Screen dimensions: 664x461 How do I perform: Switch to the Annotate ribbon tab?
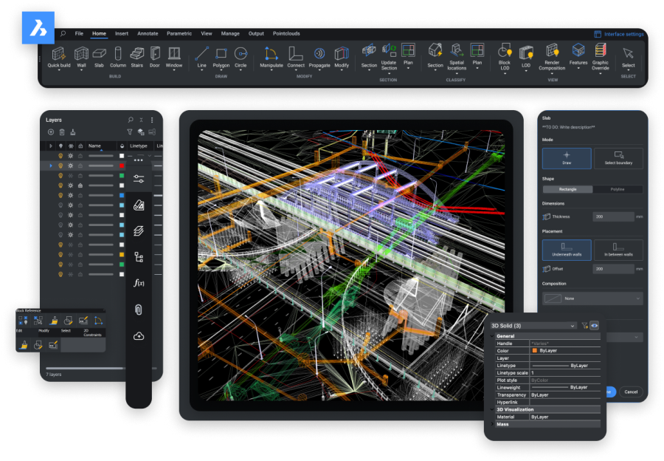click(147, 33)
